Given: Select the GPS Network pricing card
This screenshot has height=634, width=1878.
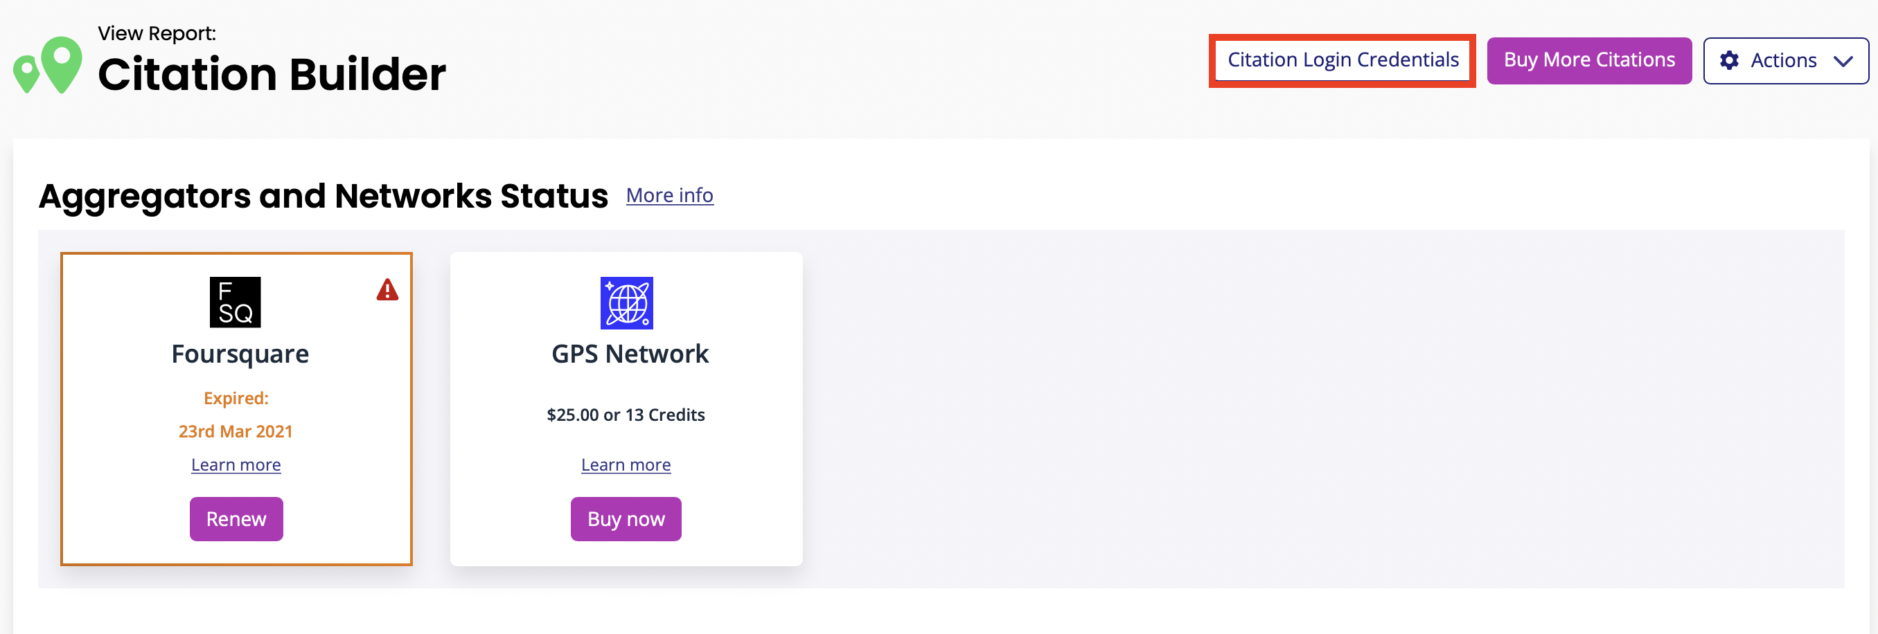Looking at the screenshot, I should coord(626,408).
